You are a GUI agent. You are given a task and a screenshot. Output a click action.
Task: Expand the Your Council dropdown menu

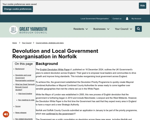[123, 29]
